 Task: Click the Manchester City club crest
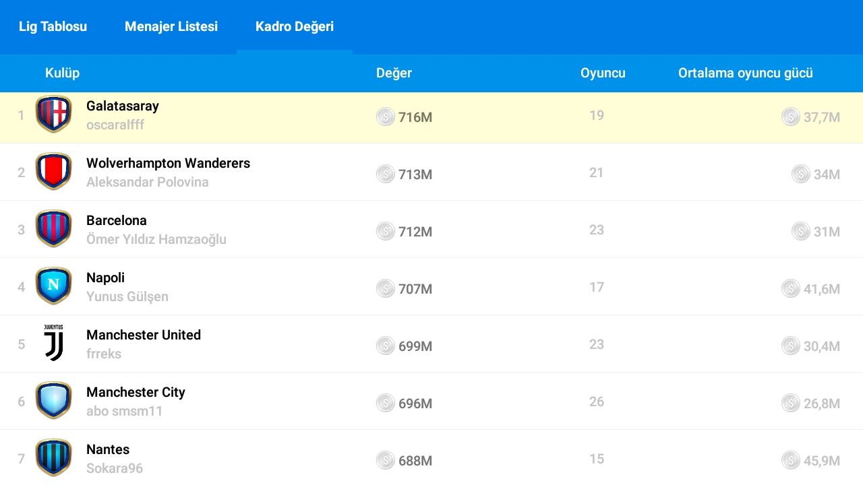[x=53, y=400]
